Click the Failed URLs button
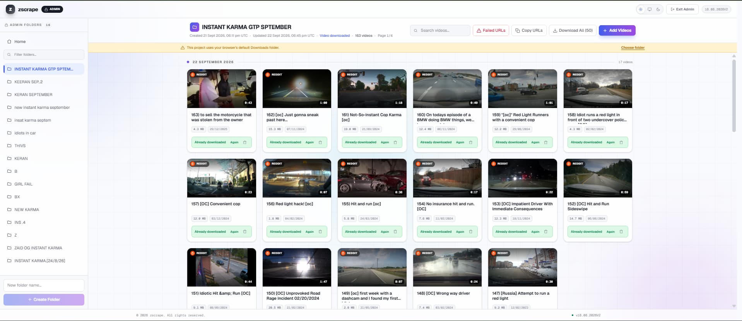 491,31
